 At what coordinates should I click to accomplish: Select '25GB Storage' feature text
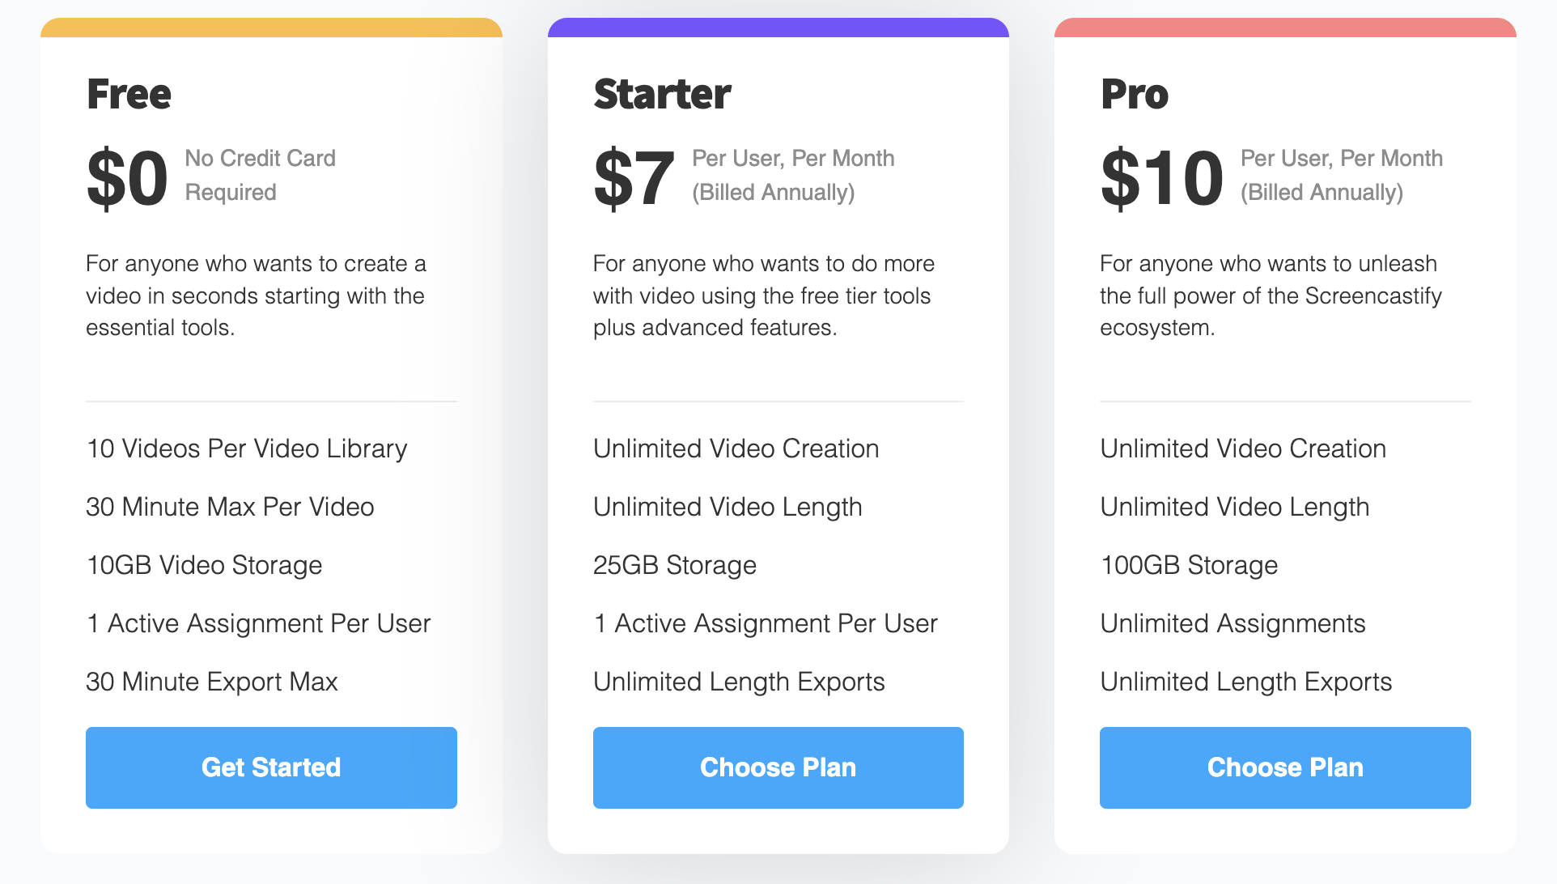pos(675,565)
